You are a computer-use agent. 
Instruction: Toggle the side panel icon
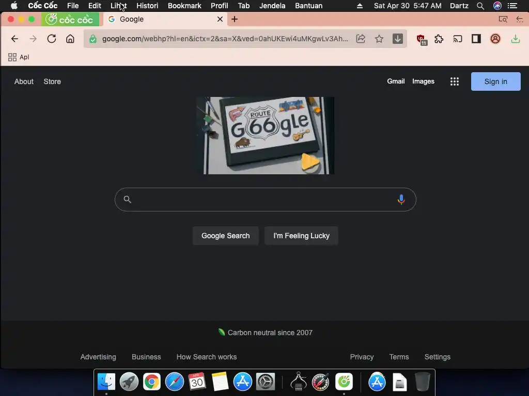tap(476, 39)
